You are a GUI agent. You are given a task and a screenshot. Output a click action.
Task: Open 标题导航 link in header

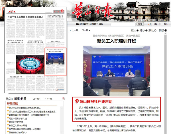pyautogui.click(x=162, y=20)
